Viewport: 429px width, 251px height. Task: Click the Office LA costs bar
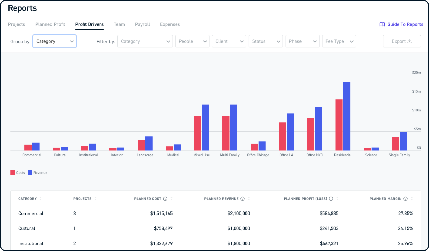tap(282, 136)
